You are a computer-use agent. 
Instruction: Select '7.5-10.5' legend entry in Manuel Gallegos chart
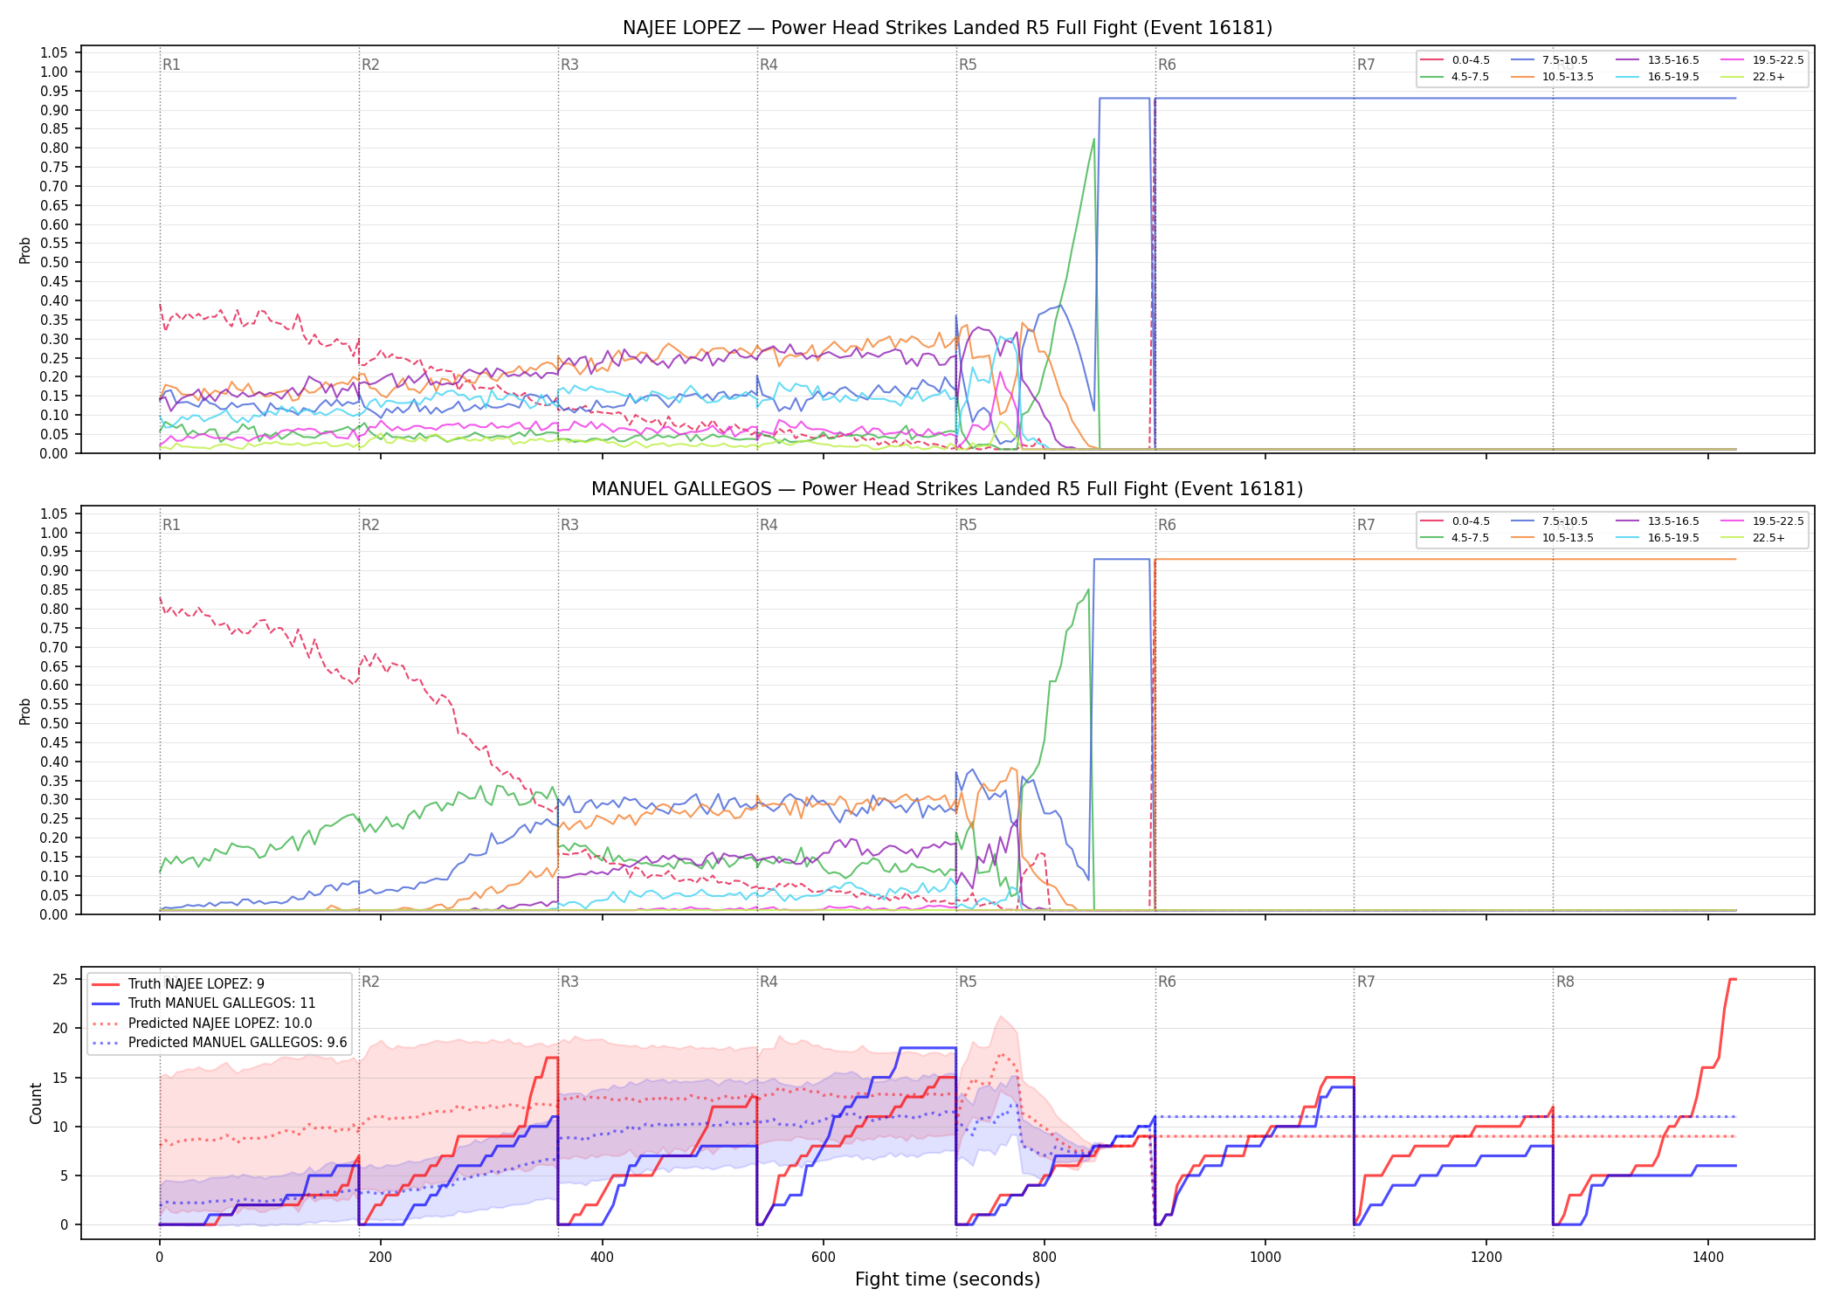1549,521
